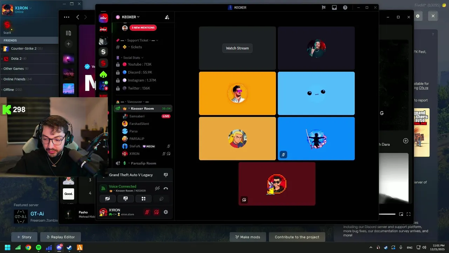Open Discord help question mark icon
This screenshot has height=253, width=449.
tap(345, 7)
